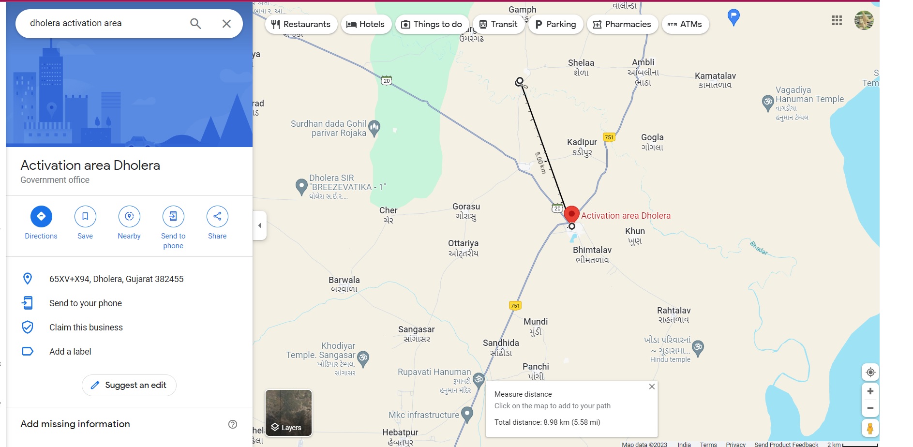
Task: Click 'Send to your phone' row
Action: point(129,303)
